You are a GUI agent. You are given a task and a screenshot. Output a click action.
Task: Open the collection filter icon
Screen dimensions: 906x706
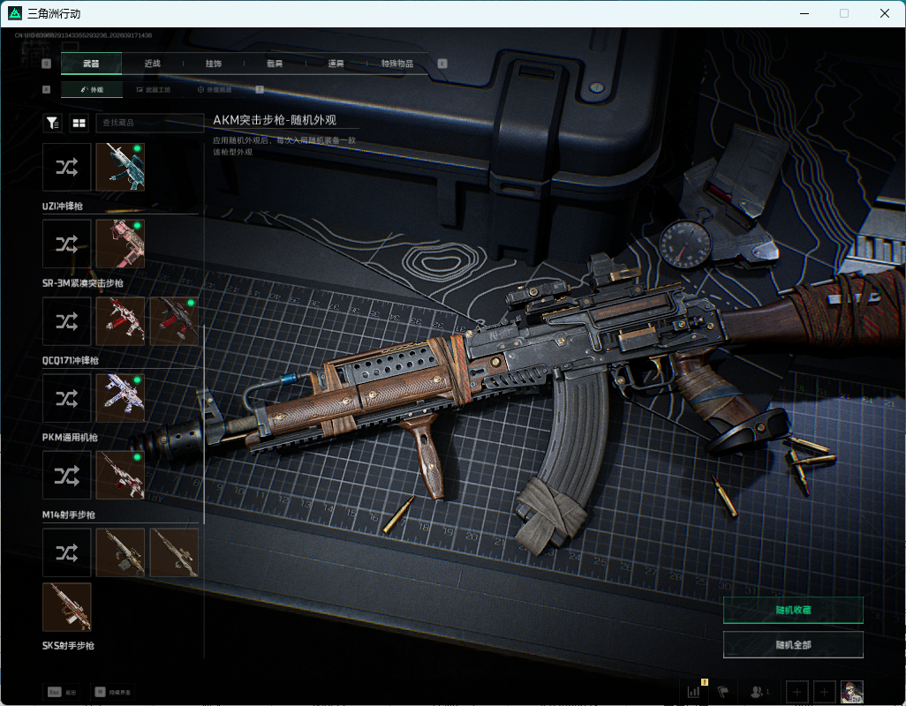coord(53,123)
